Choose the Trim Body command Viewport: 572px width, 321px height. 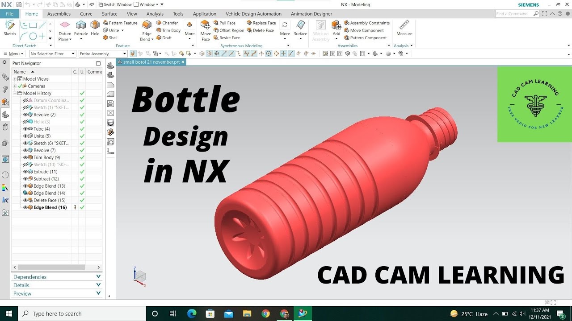point(168,30)
